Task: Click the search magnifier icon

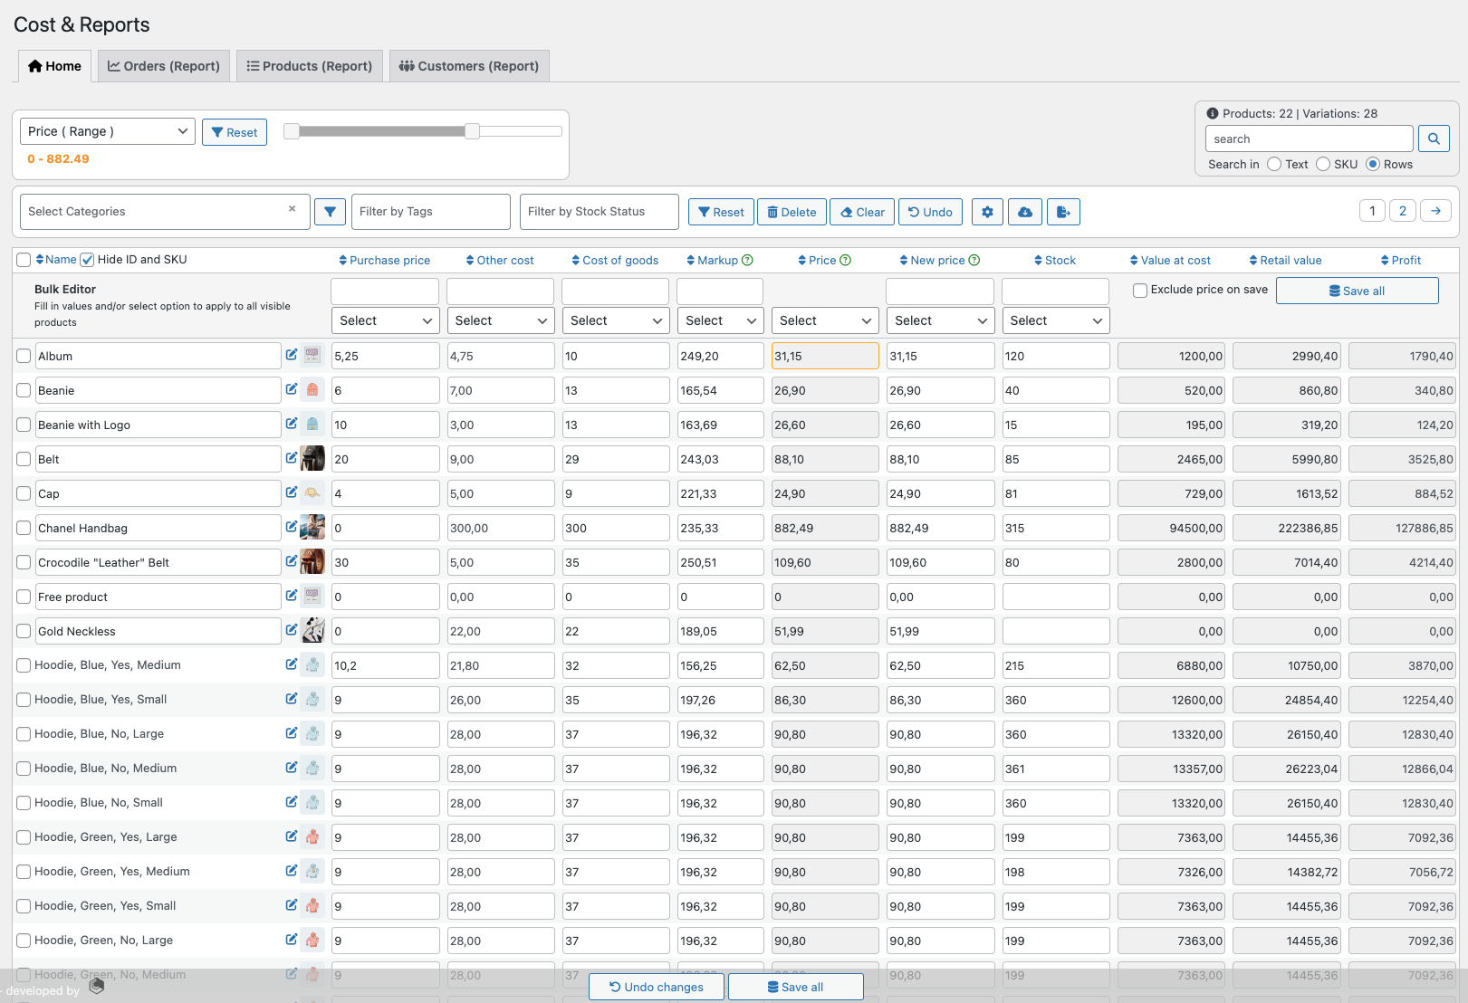Action: pos(1434,139)
